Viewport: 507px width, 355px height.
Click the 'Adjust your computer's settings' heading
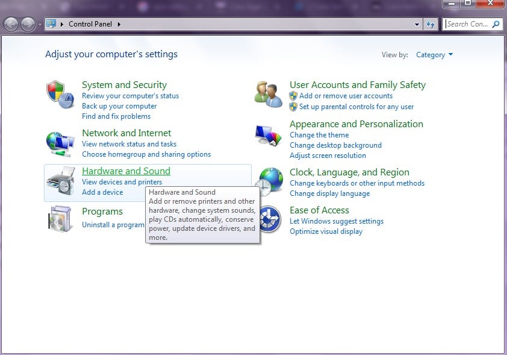[x=111, y=54]
